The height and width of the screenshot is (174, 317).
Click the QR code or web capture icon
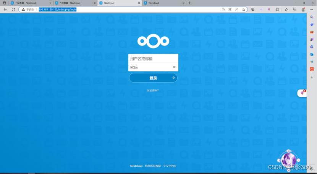pos(230,10)
